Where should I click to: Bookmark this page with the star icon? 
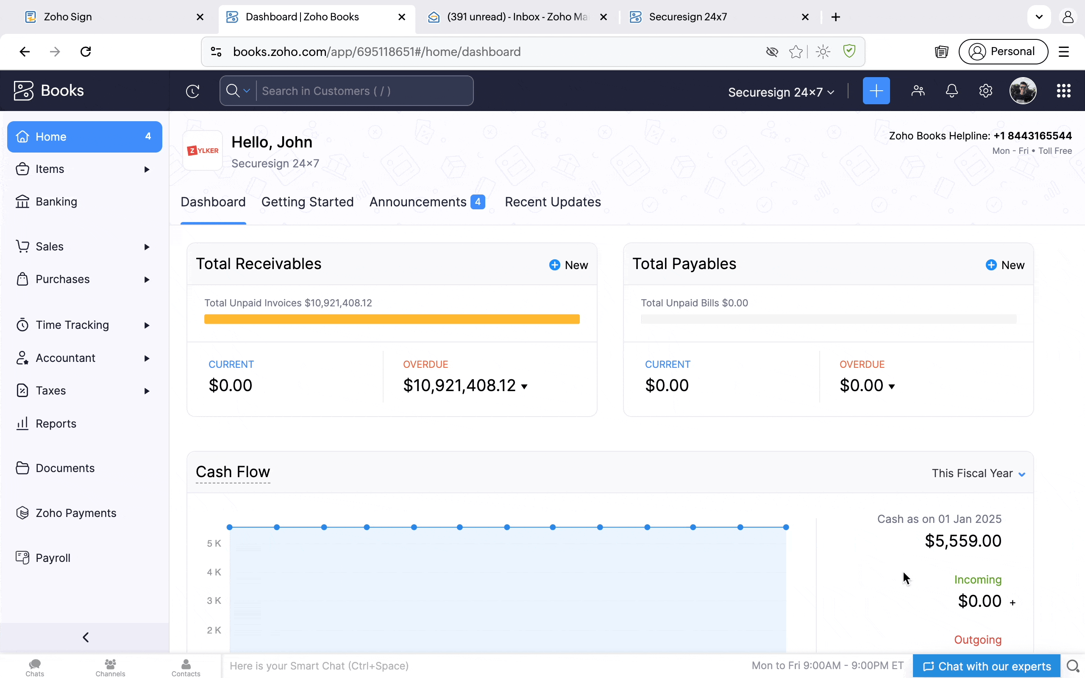pos(796,52)
